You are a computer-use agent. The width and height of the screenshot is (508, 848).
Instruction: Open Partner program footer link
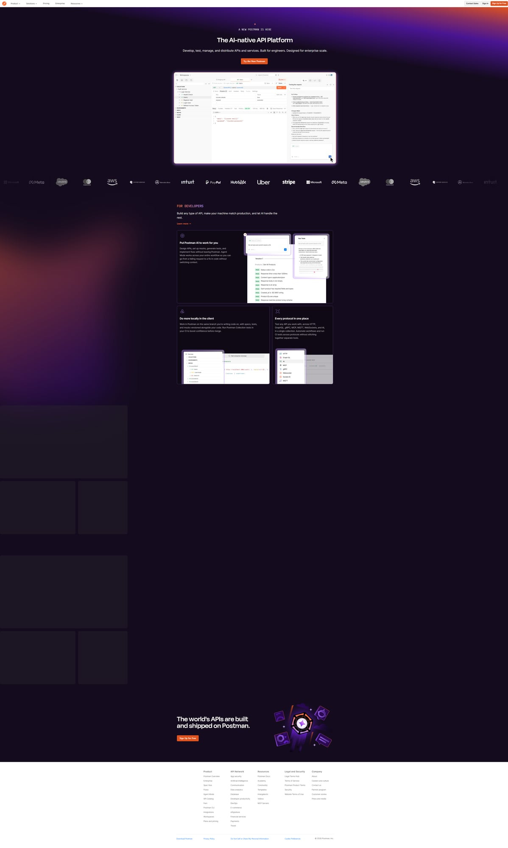coord(319,789)
